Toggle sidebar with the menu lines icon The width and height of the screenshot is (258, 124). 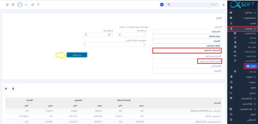pos(223,5)
